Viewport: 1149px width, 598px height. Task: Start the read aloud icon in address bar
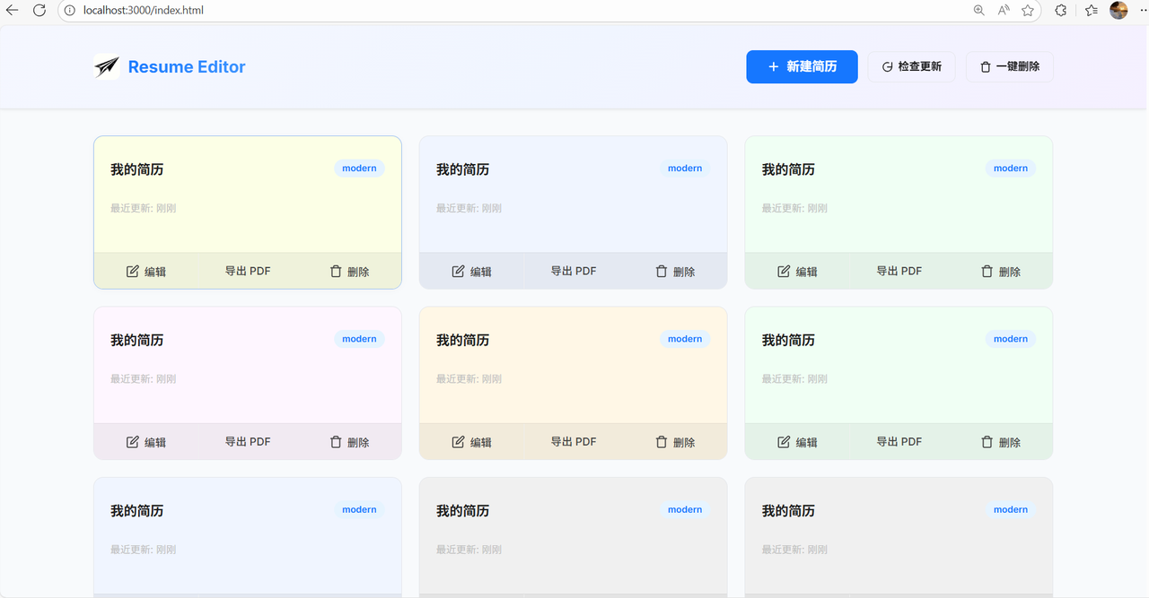pos(1004,11)
